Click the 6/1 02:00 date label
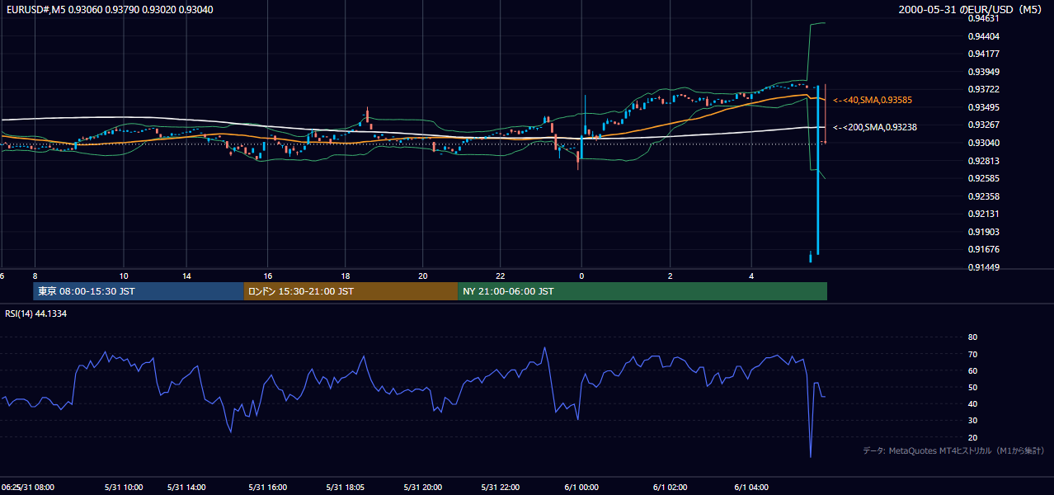 670,487
